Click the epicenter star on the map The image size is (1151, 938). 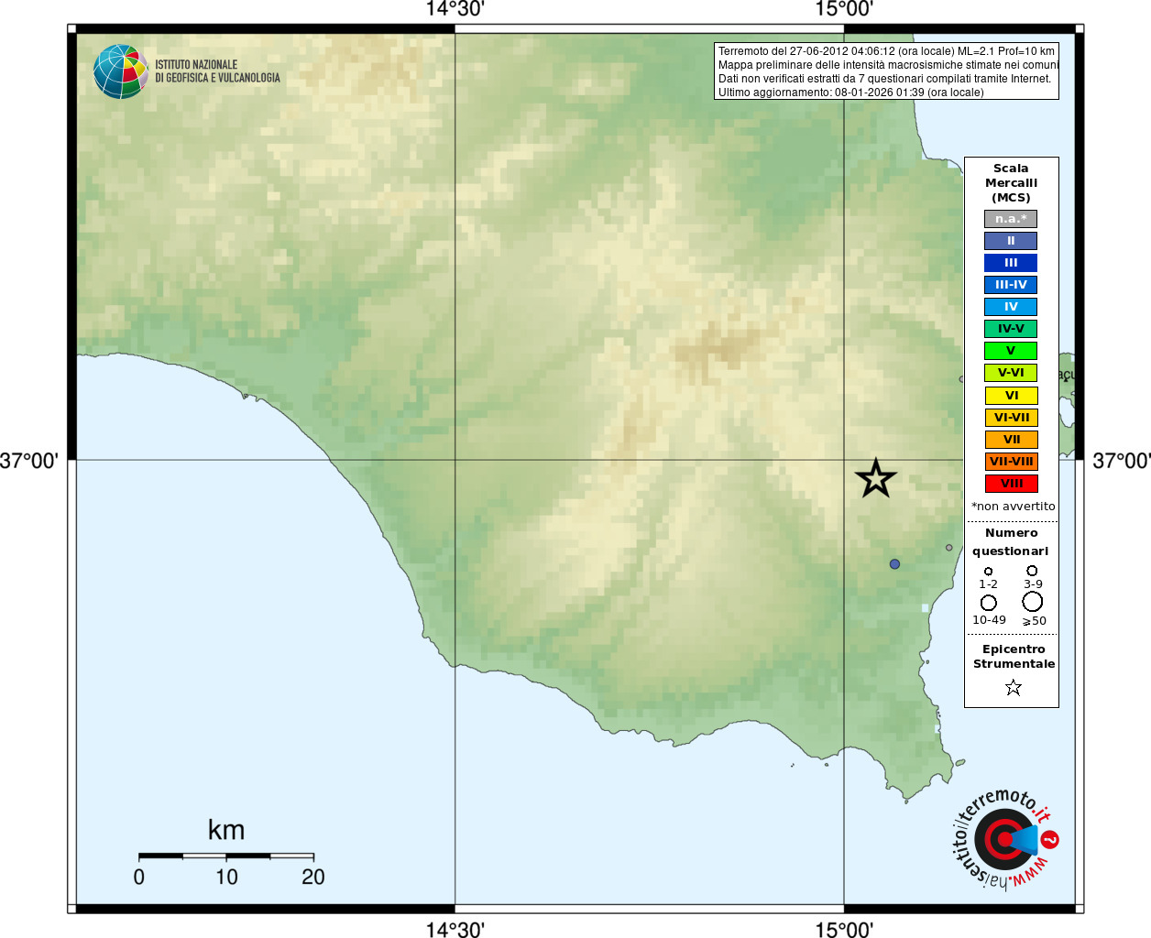point(875,478)
